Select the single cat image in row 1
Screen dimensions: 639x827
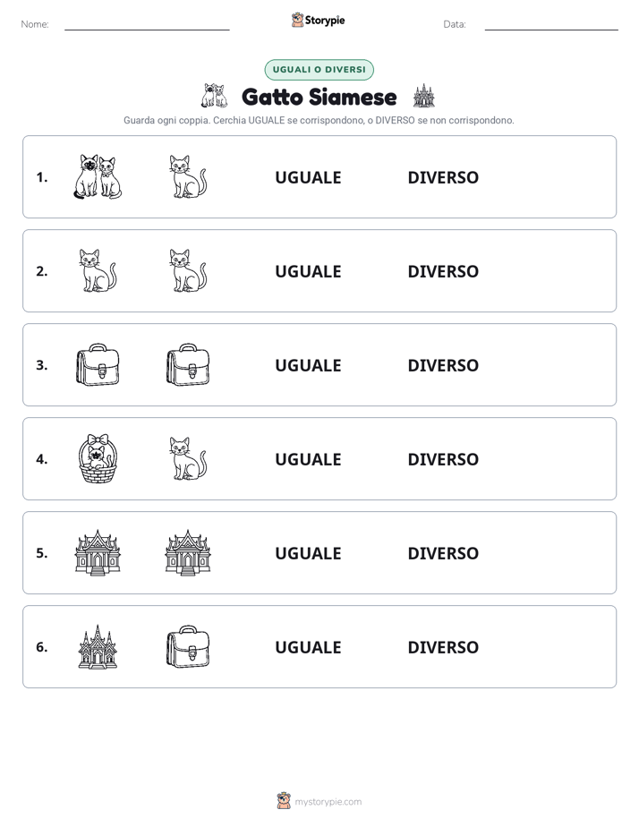tap(188, 176)
